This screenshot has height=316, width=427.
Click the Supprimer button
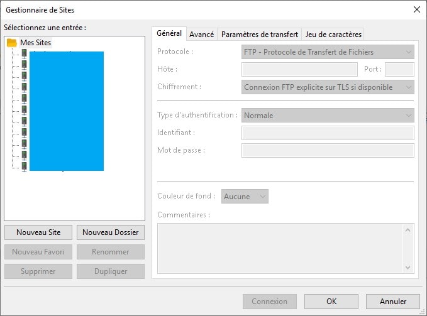pos(38,271)
